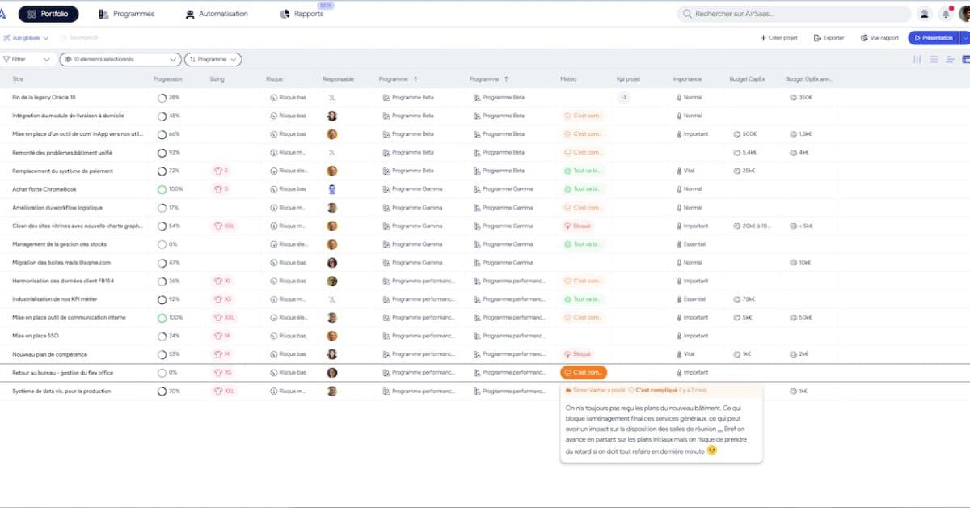Screen dimensions: 970x508
Task: Open project Mise en place SSO
Action: [34, 336]
